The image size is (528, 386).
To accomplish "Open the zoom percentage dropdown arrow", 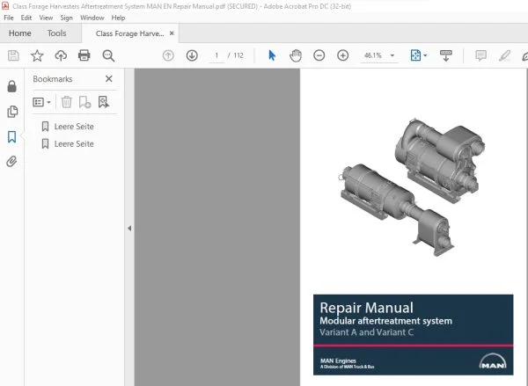I will tap(392, 55).
